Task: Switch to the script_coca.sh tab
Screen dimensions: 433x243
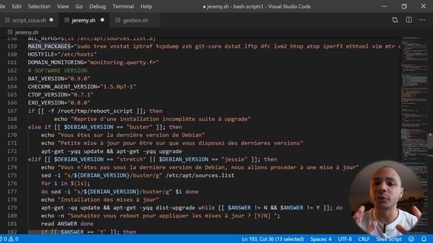Action: (x=29, y=20)
